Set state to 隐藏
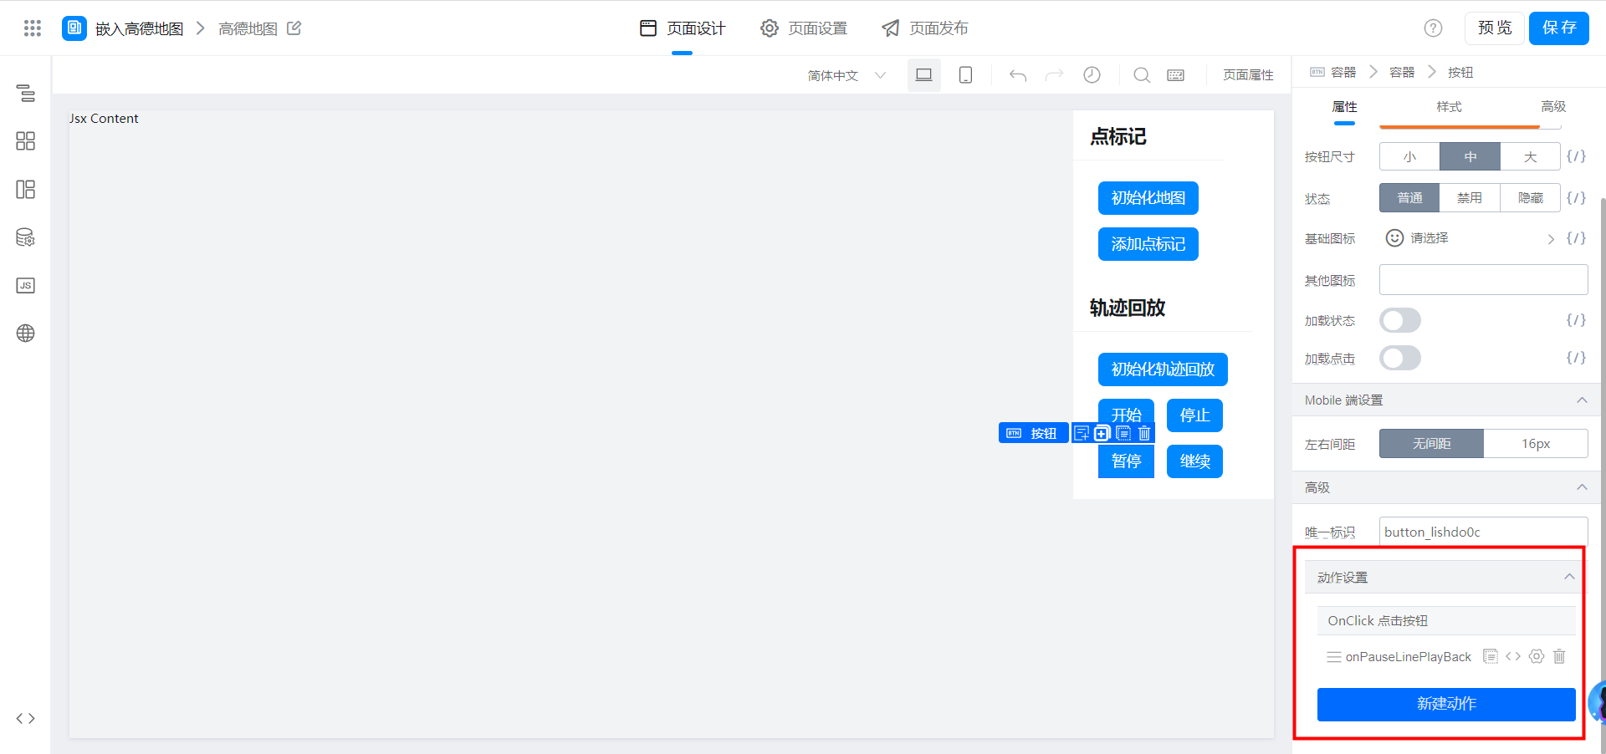The height and width of the screenshot is (754, 1606). (x=1530, y=197)
